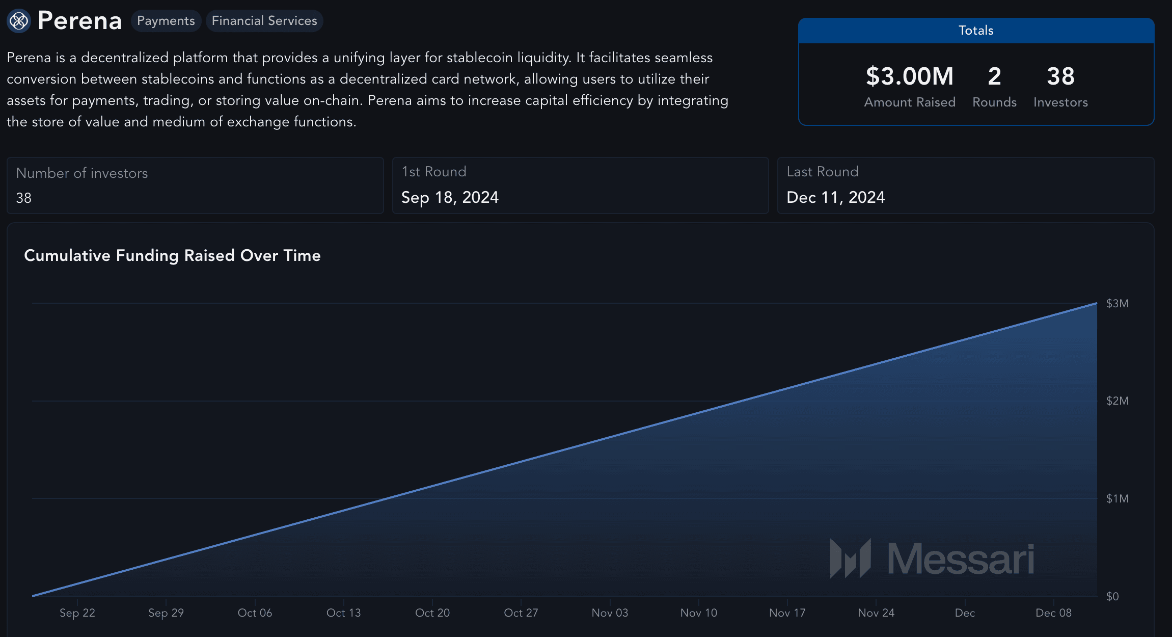Click the Investors label in Totals
This screenshot has height=637, width=1172.
tap(1060, 102)
